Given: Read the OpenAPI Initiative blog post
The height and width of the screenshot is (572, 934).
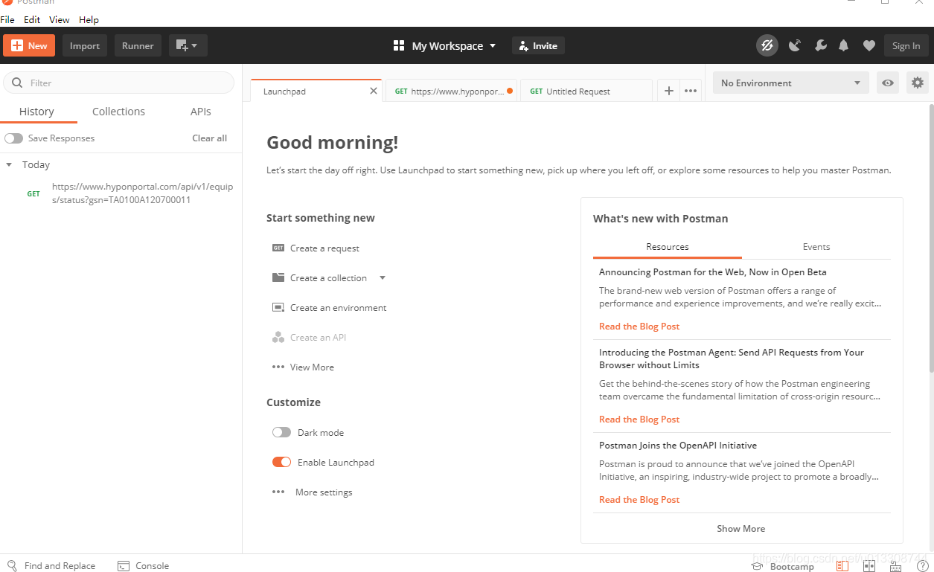Looking at the screenshot, I should click(x=639, y=500).
